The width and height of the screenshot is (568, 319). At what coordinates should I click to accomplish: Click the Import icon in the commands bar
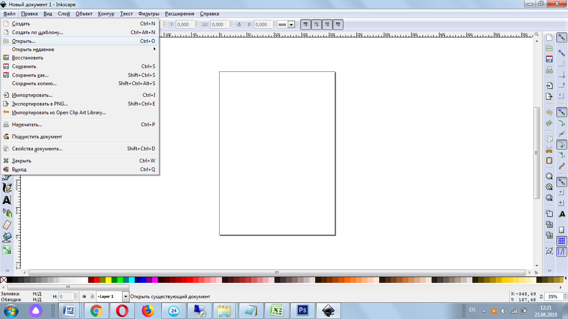[549, 86]
